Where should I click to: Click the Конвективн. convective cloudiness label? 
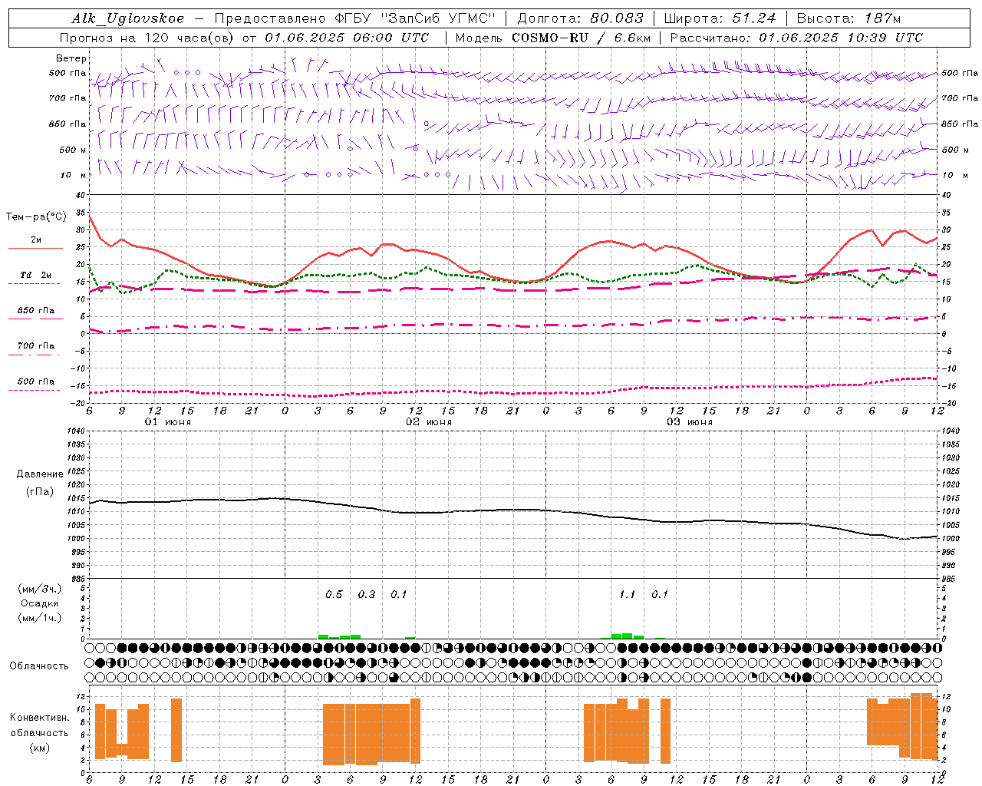tap(40, 718)
